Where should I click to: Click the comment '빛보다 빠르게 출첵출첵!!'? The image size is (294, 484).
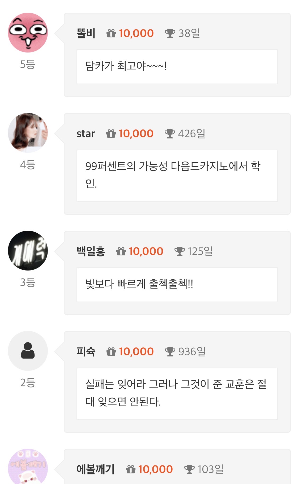139,284
